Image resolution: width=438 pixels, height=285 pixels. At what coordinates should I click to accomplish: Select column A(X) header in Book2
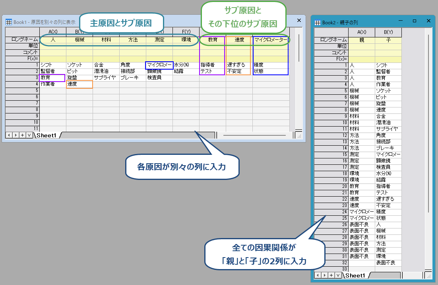pos(361,32)
